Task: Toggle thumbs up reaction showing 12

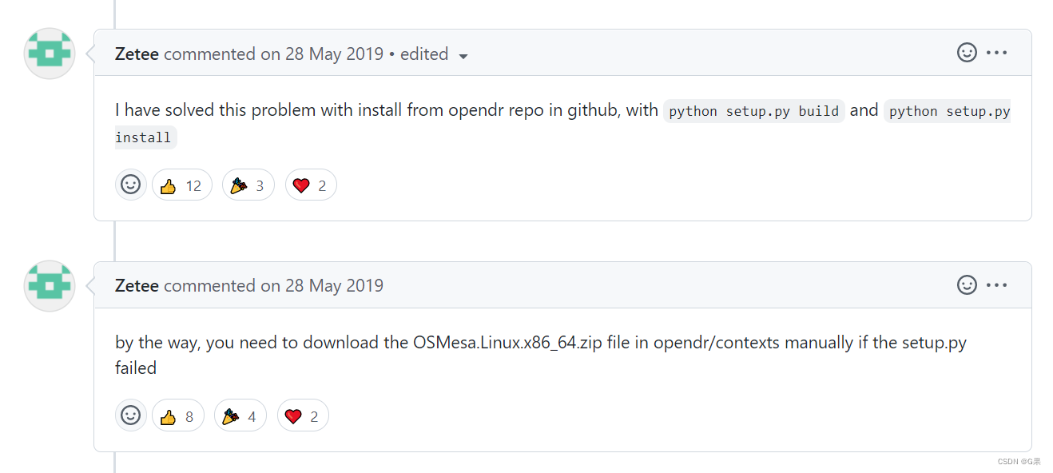Action: [x=181, y=185]
